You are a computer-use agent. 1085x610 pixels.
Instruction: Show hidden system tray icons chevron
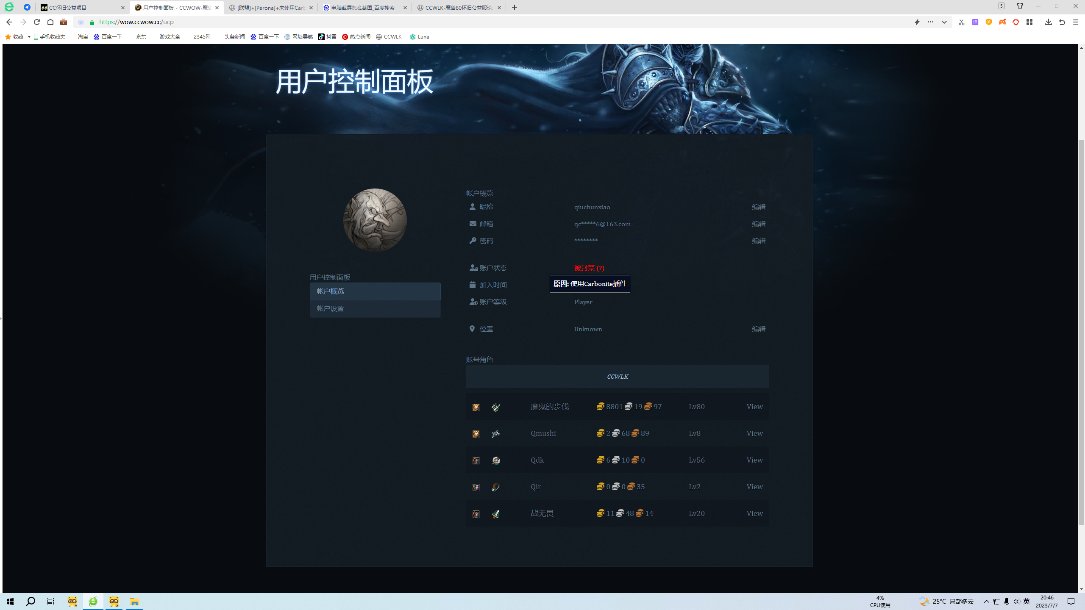[987, 602]
